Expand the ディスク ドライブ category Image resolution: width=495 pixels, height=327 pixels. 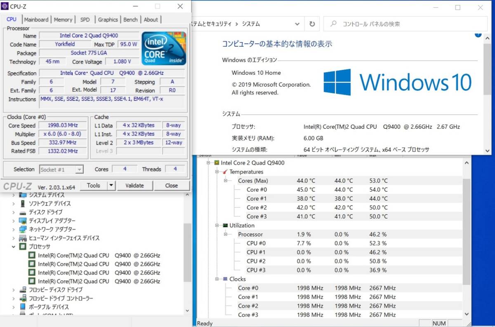[x=13, y=212]
